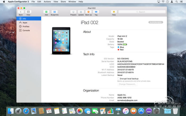Click the battery level indicator

(125, 44)
